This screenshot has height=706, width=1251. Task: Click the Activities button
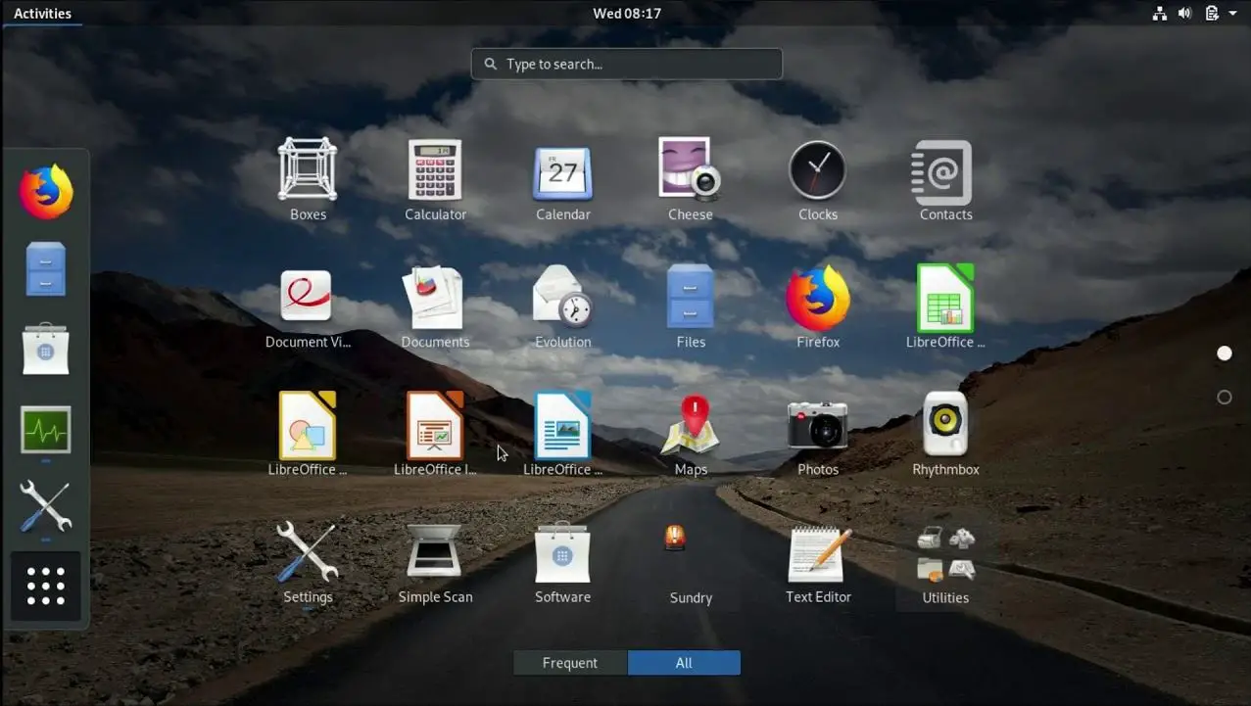click(x=42, y=14)
